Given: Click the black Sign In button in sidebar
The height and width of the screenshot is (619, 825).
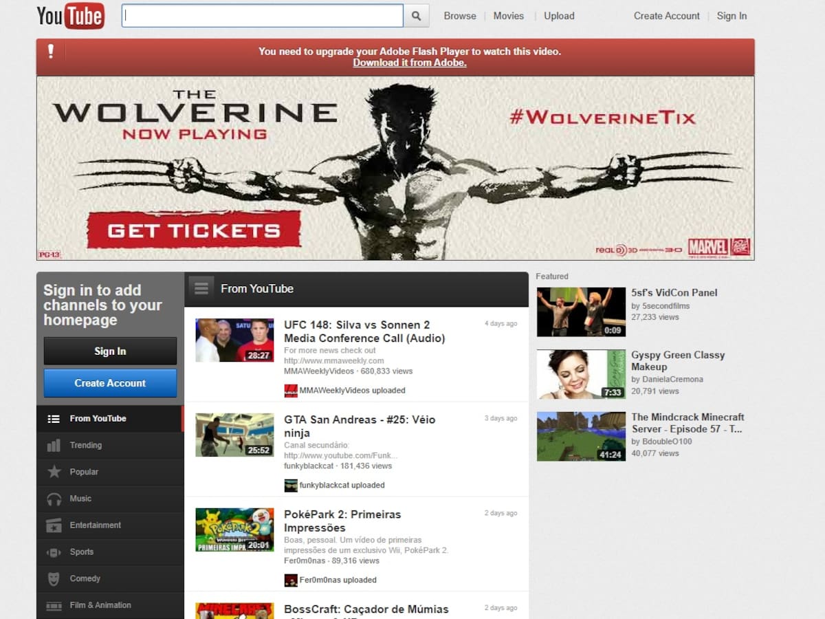Looking at the screenshot, I should coord(110,351).
